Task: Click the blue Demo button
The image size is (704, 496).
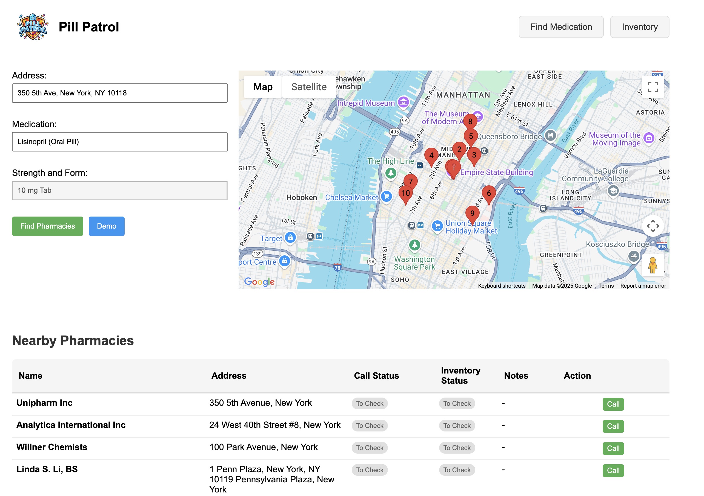Action: (x=106, y=226)
